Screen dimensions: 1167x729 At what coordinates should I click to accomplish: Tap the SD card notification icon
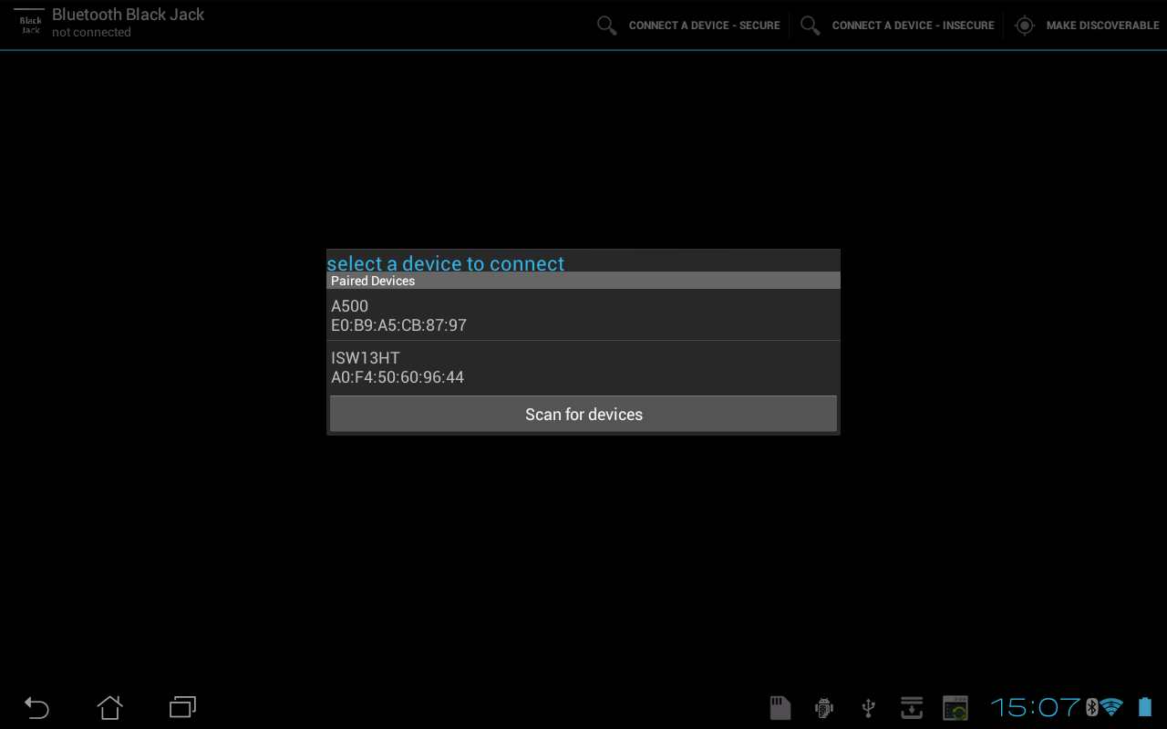pos(780,708)
